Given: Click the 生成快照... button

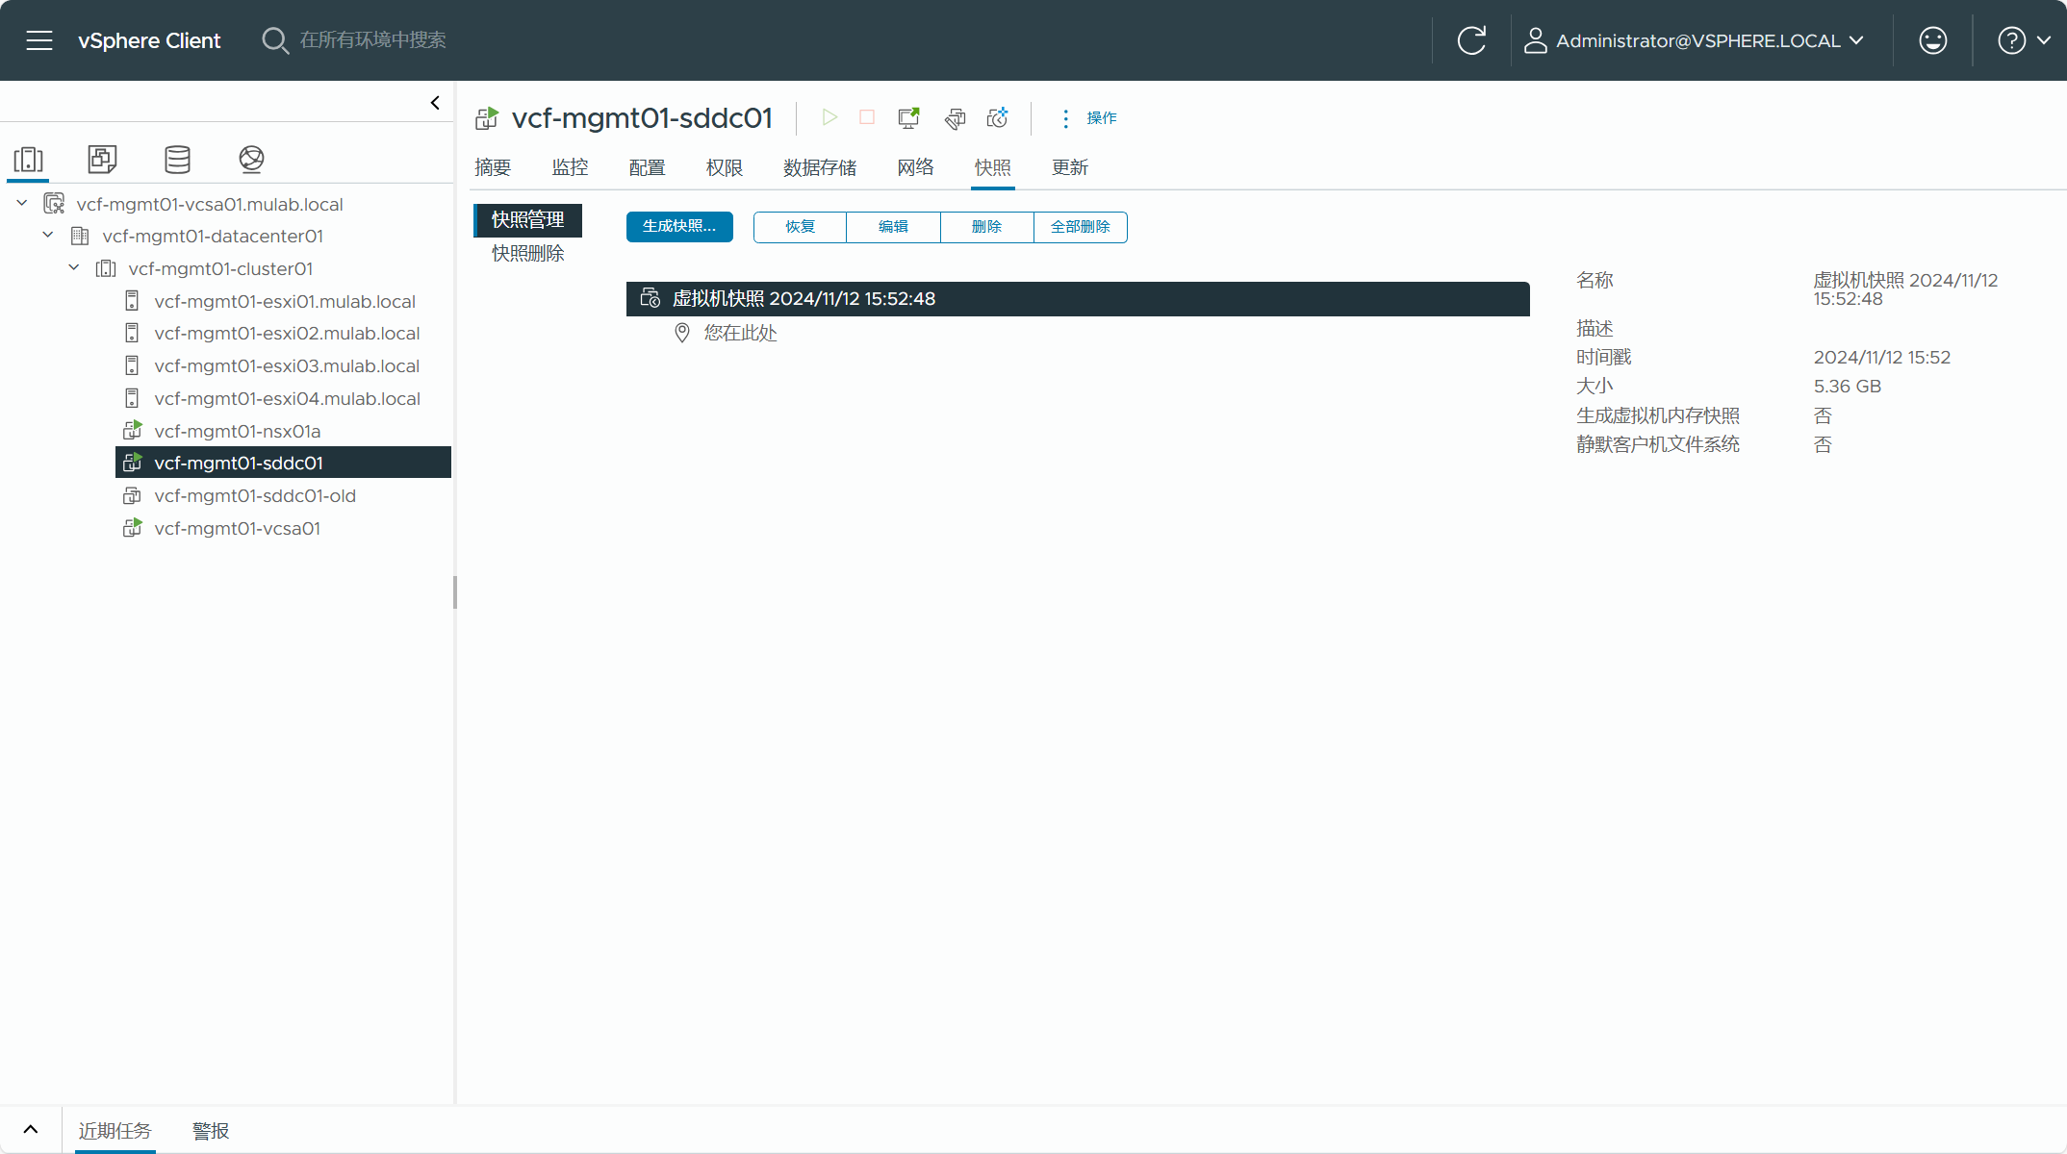Looking at the screenshot, I should (x=679, y=227).
